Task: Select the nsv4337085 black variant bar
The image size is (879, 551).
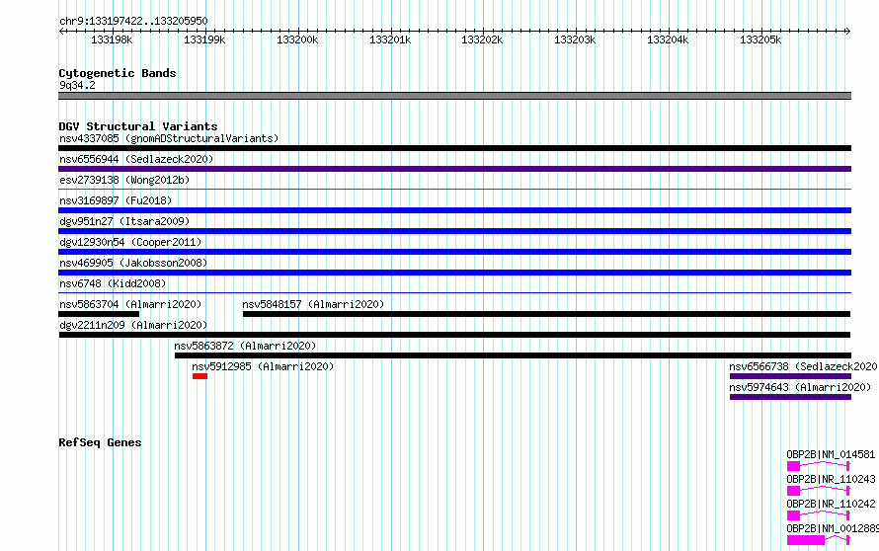Action: (454, 148)
